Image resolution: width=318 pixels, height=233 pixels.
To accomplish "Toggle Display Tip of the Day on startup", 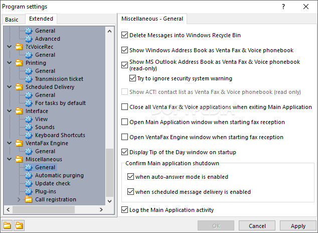I will pos(124,152).
